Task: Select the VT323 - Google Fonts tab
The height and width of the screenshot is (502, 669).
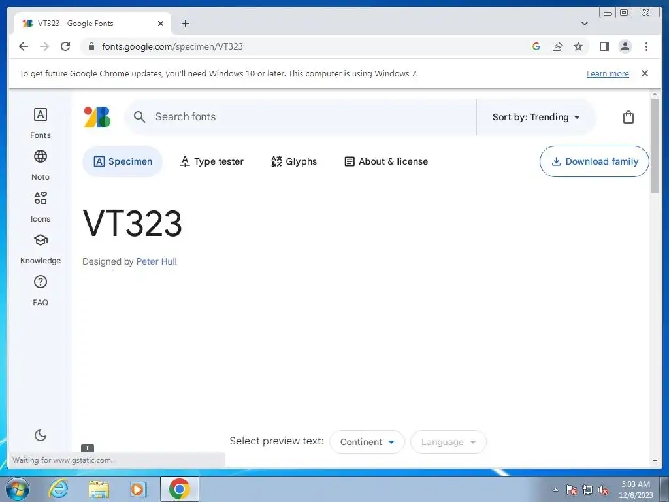Action: 93,24
